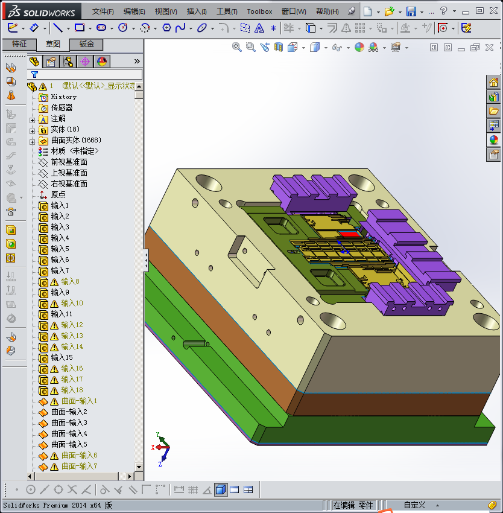Open SolidWorks Resources home in task pane
This screenshot has height=513, width=503.
tap(493, 82)
